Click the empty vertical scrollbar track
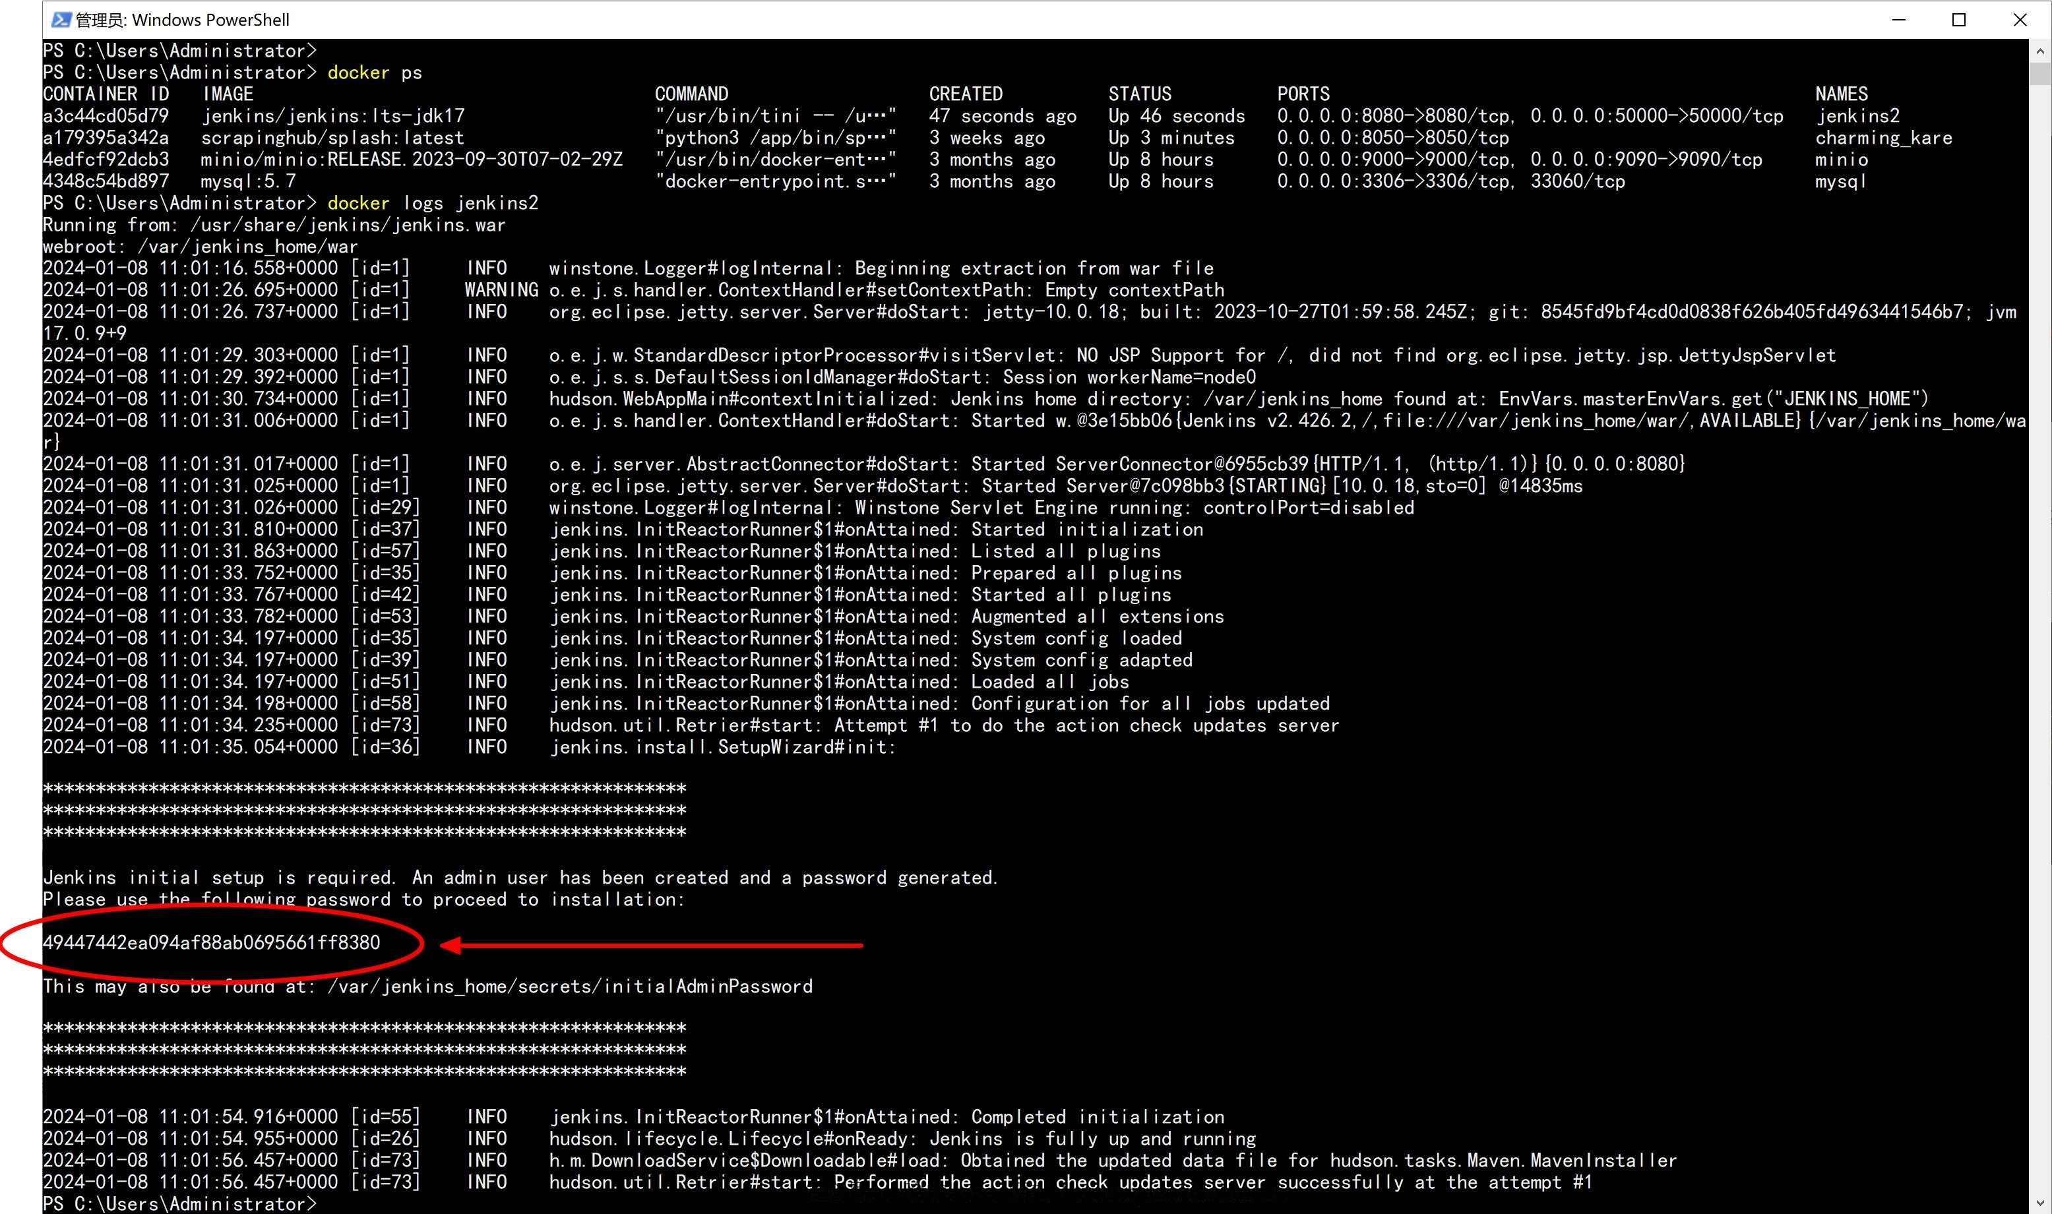The height and width of the screenshot is (1214, 2052). coord(2039,638)
